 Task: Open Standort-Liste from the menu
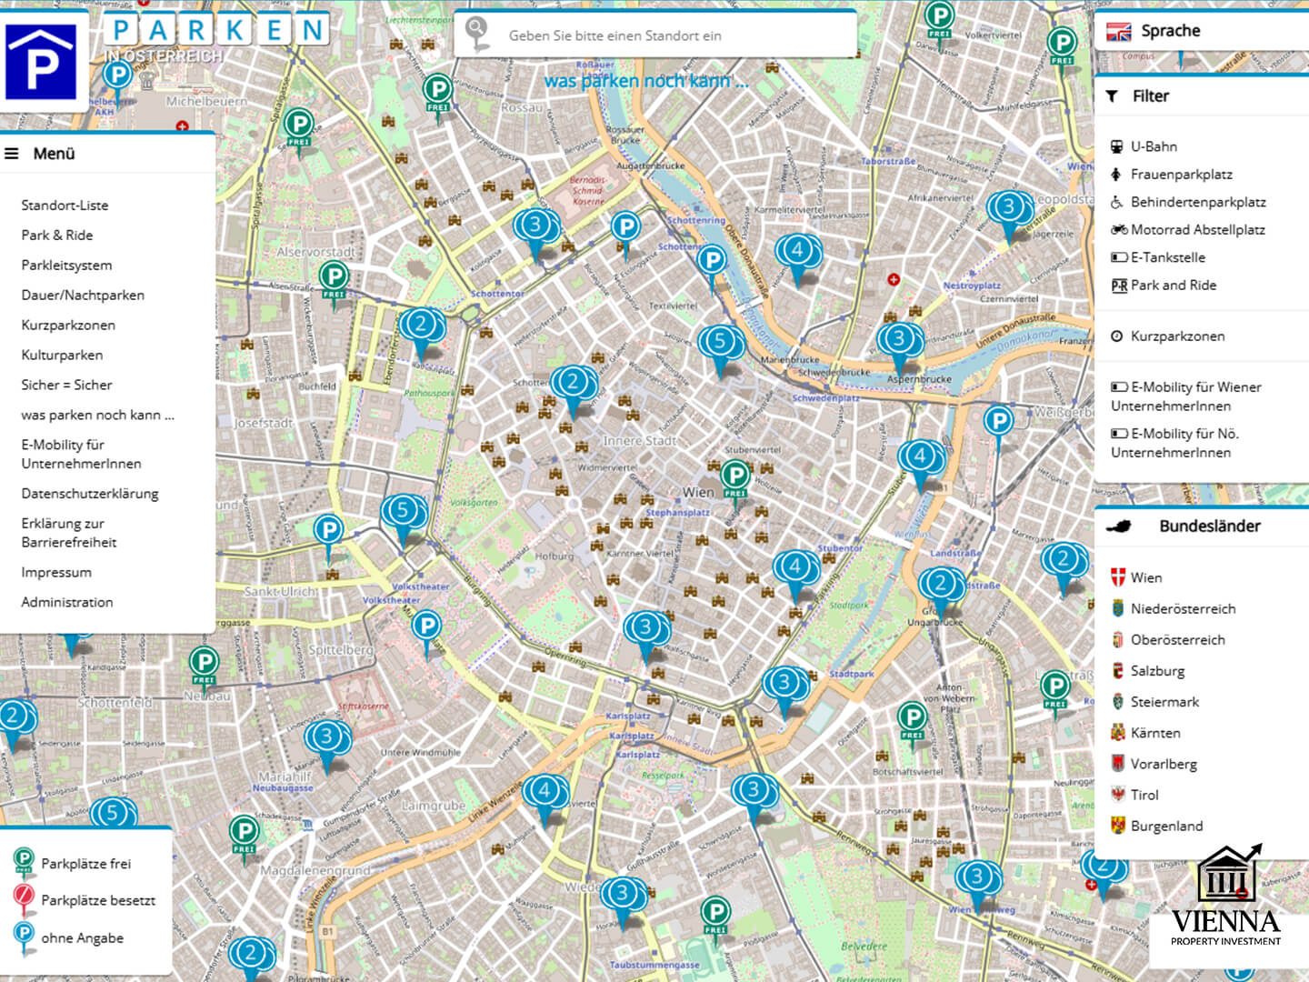65,205
